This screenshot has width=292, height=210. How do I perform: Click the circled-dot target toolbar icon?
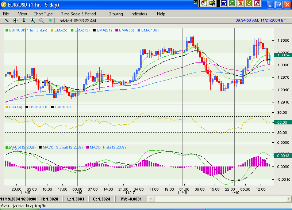[15, 20]
